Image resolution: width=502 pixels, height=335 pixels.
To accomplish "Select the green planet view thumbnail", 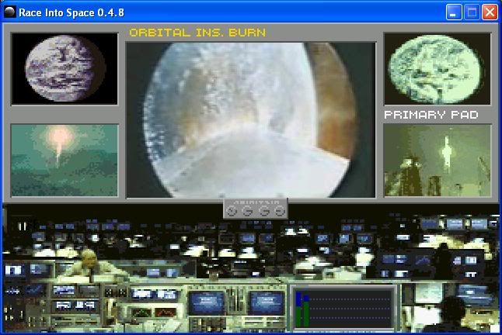I will coord(438,69).
